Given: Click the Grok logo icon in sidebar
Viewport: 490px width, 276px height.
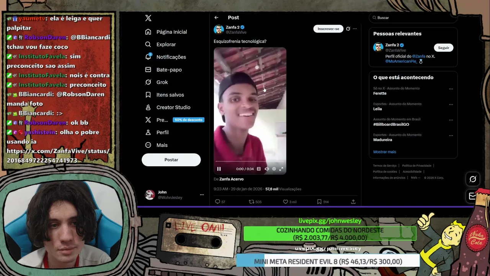Looking at the screenshot, I should point(148,82).
